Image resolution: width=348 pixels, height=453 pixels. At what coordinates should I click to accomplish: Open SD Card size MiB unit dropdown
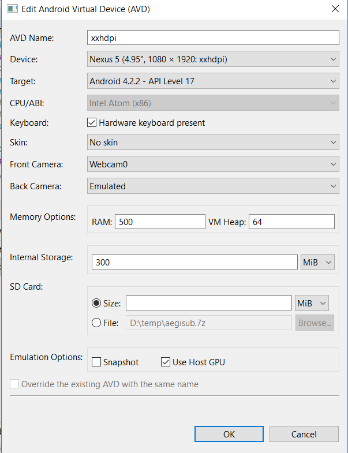pos(312,303)
